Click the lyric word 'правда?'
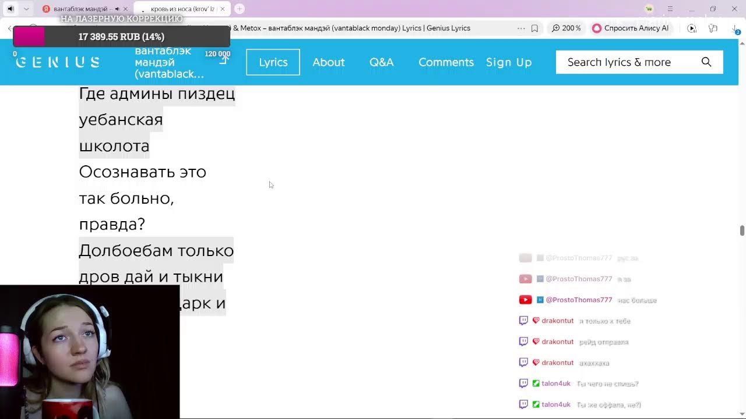Screen dimensions: 746x419 tap(112, 225)
